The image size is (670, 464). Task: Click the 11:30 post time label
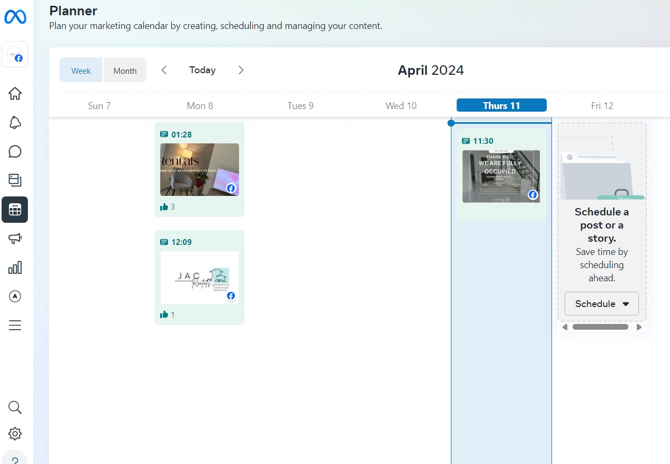pyautogui.click(x=483, y=141)
